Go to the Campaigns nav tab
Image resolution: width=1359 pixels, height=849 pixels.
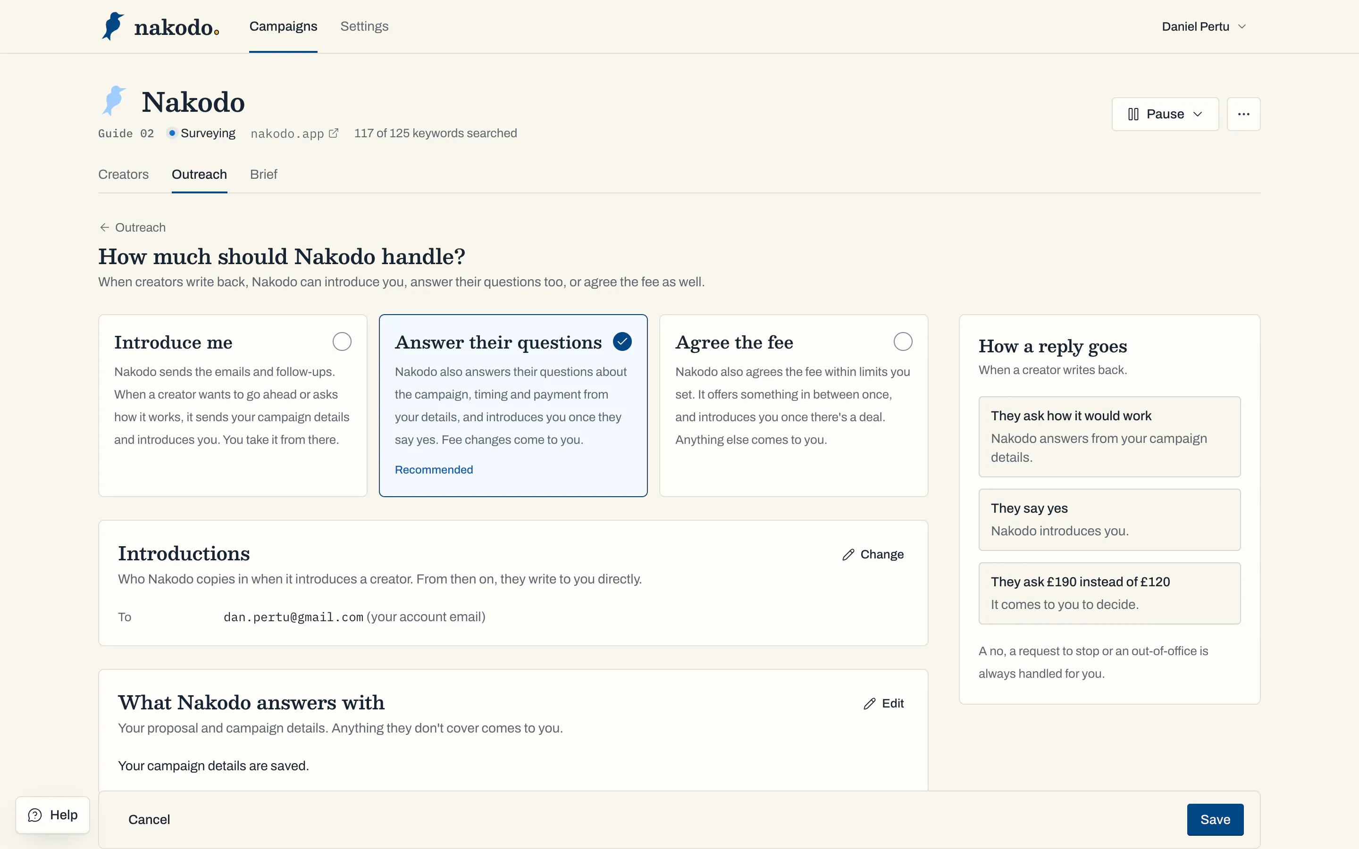(x=283, y=26)
